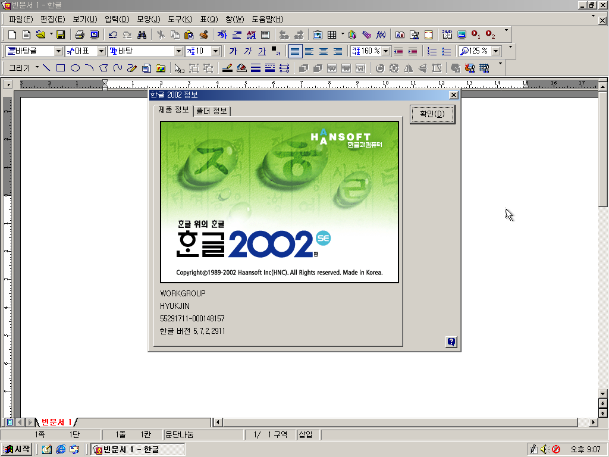Click the vertical scrollbar down arrow

(603, 393)
